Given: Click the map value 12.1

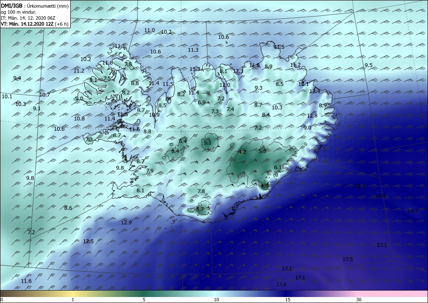Looking at the screenshot, I should (303, 84).
